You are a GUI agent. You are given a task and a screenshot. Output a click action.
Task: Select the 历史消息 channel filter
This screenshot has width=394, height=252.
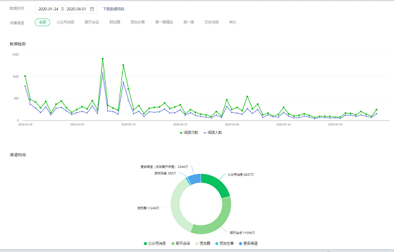pyautogui.click(x=211, y=22)
